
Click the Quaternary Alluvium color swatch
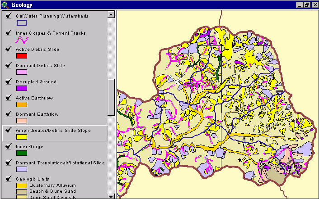click(22, 185)
